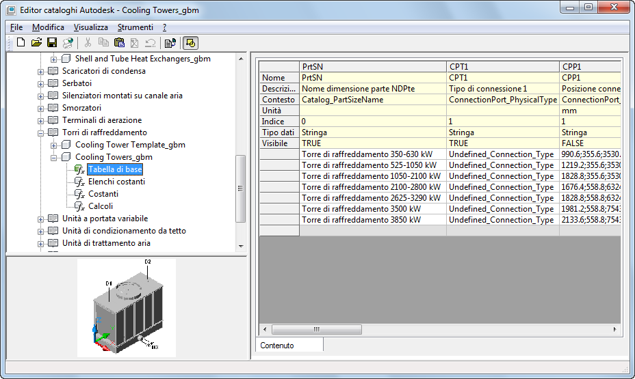The width and height of the screenshot is (635, 379).
Task: Click the Smorzatori book icon
Action: (53, 108)
